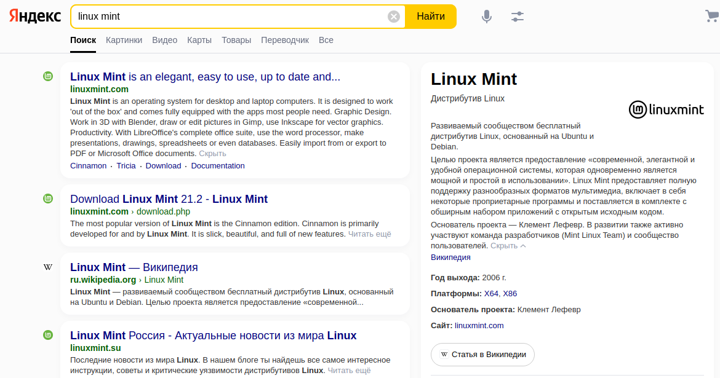Open the search settings sliders icon

518,17
